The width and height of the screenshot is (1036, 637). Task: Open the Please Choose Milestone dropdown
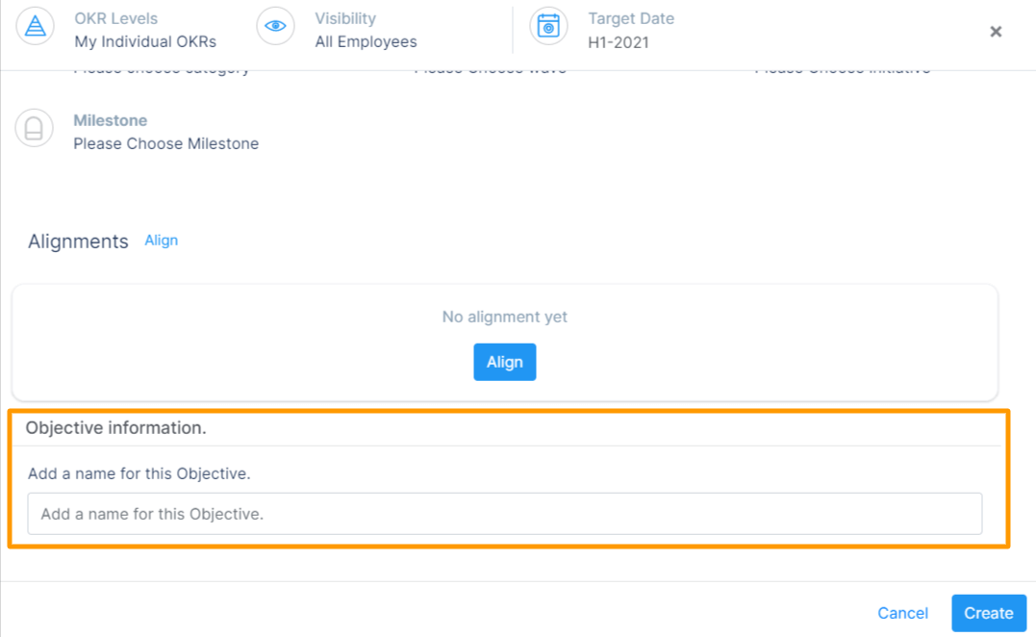165,143
